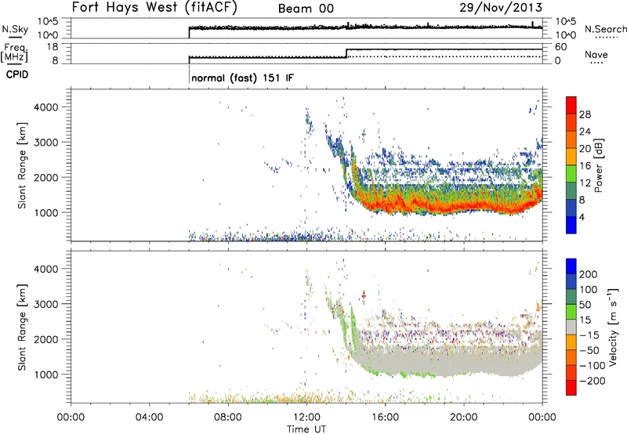Click the '60' Nave axis value
The image size is (627, 434).
pos(560,47)
